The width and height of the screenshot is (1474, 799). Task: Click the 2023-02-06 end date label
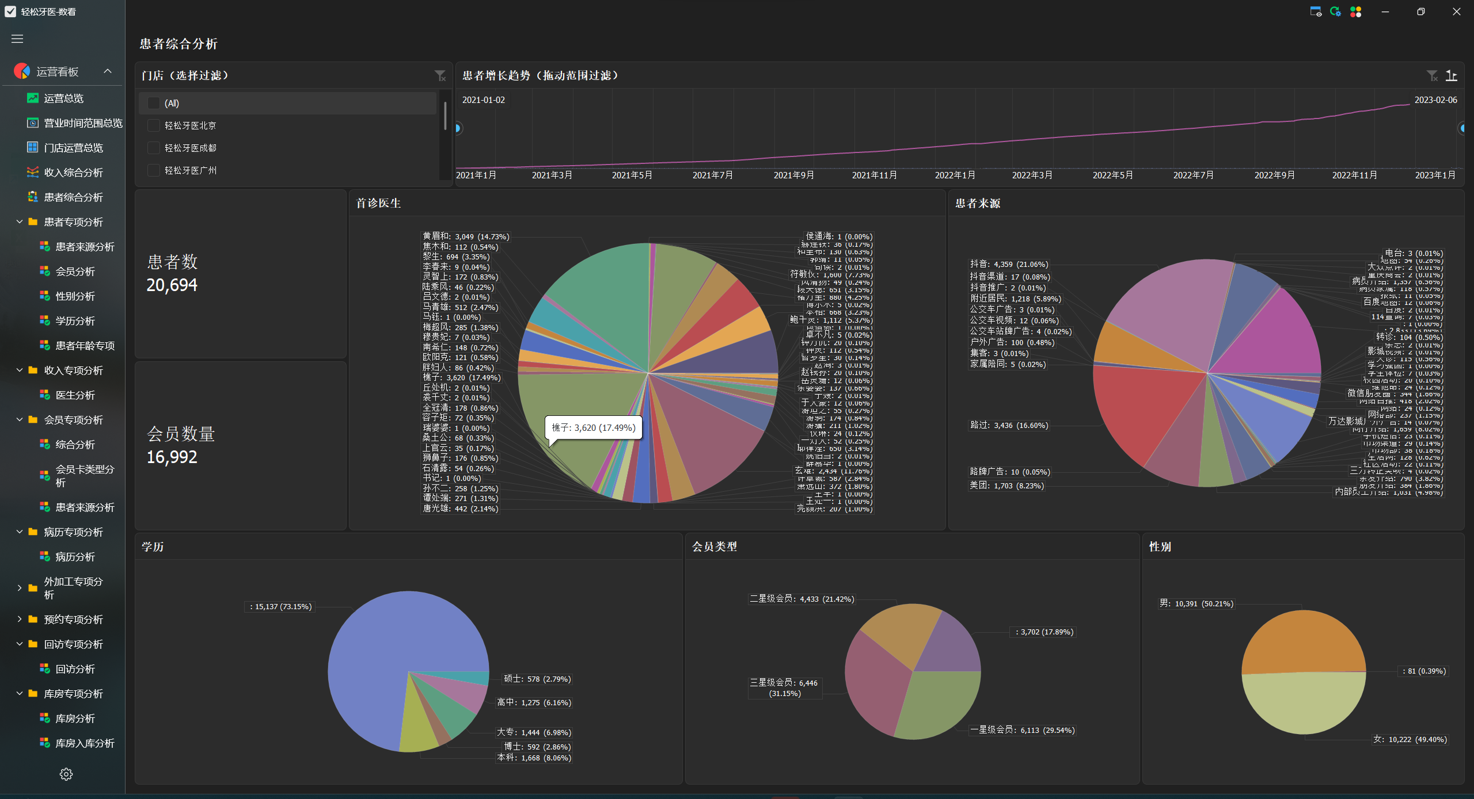pos(1436,100)
